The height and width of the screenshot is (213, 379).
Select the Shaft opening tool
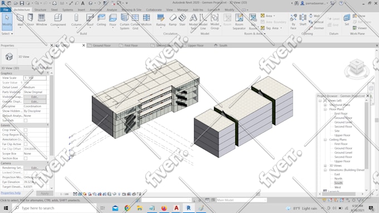click(x=303, y=20)
